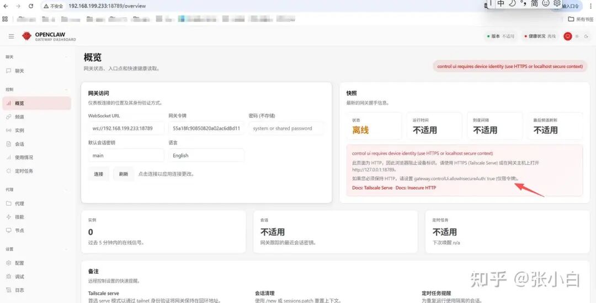Switch to system theme red circle button
The height and width of the screenshot is (303, 596).
point(567,36)
